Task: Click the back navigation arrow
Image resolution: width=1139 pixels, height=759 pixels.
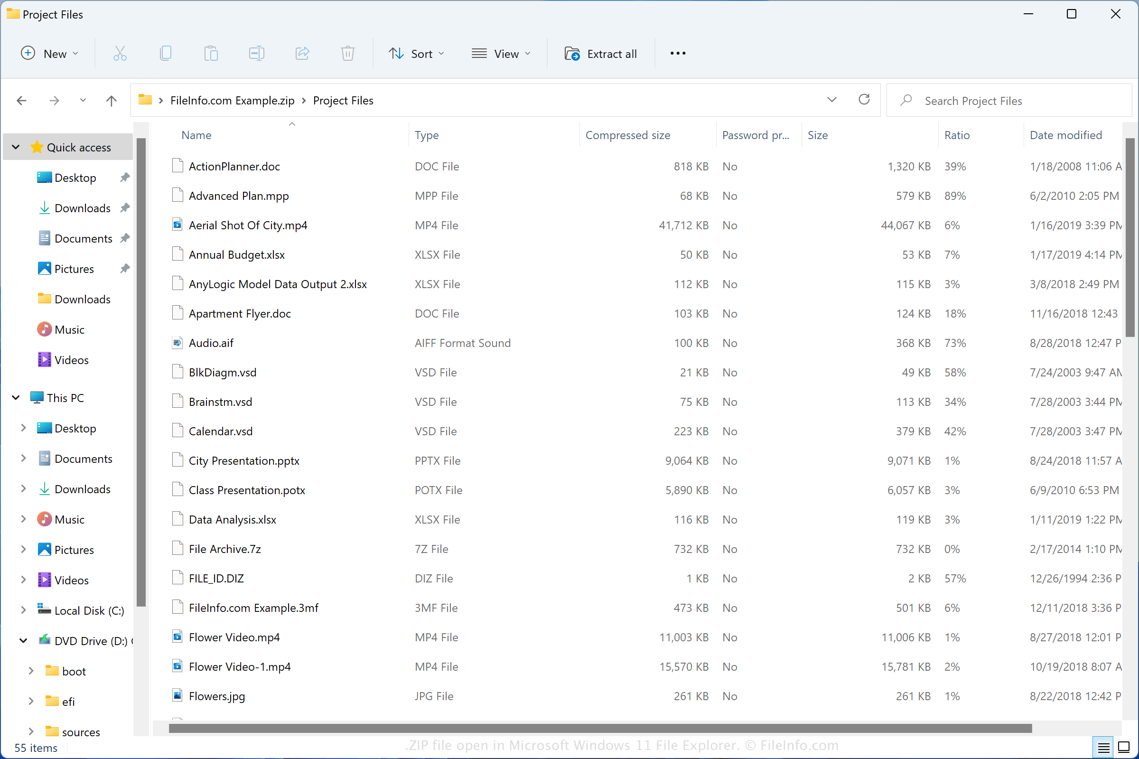Action: pyautogui.click(x=22, y=100)
